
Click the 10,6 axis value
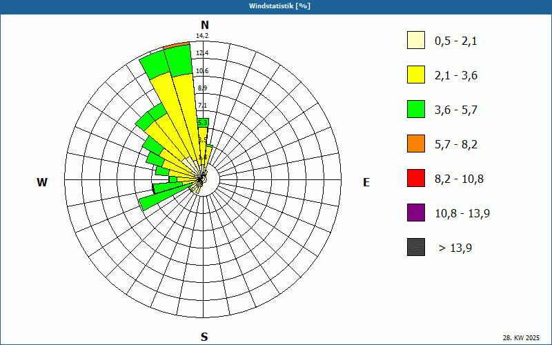(x=202, y=71)
